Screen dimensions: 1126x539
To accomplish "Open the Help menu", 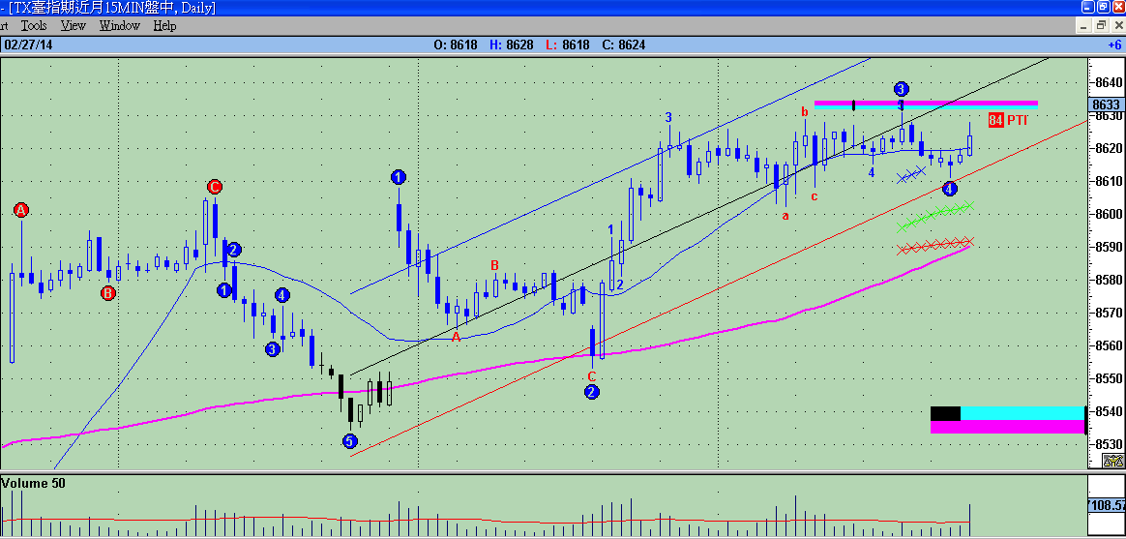I will pyautogui.click(x=164, y=26).
